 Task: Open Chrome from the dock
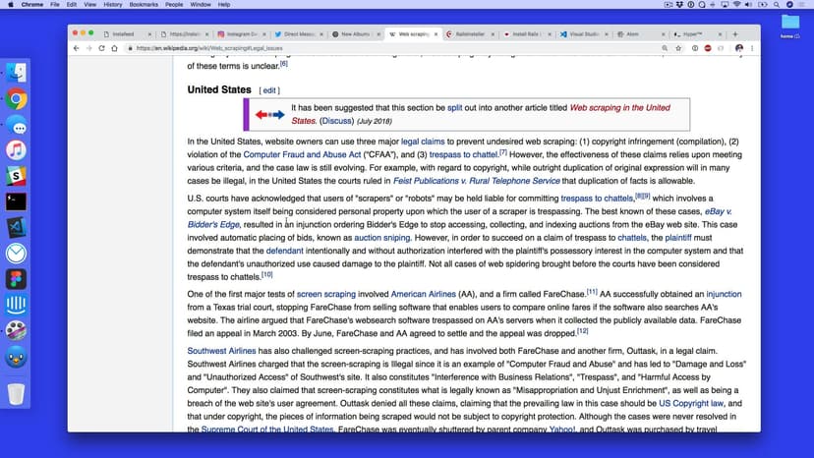point(17,99)
